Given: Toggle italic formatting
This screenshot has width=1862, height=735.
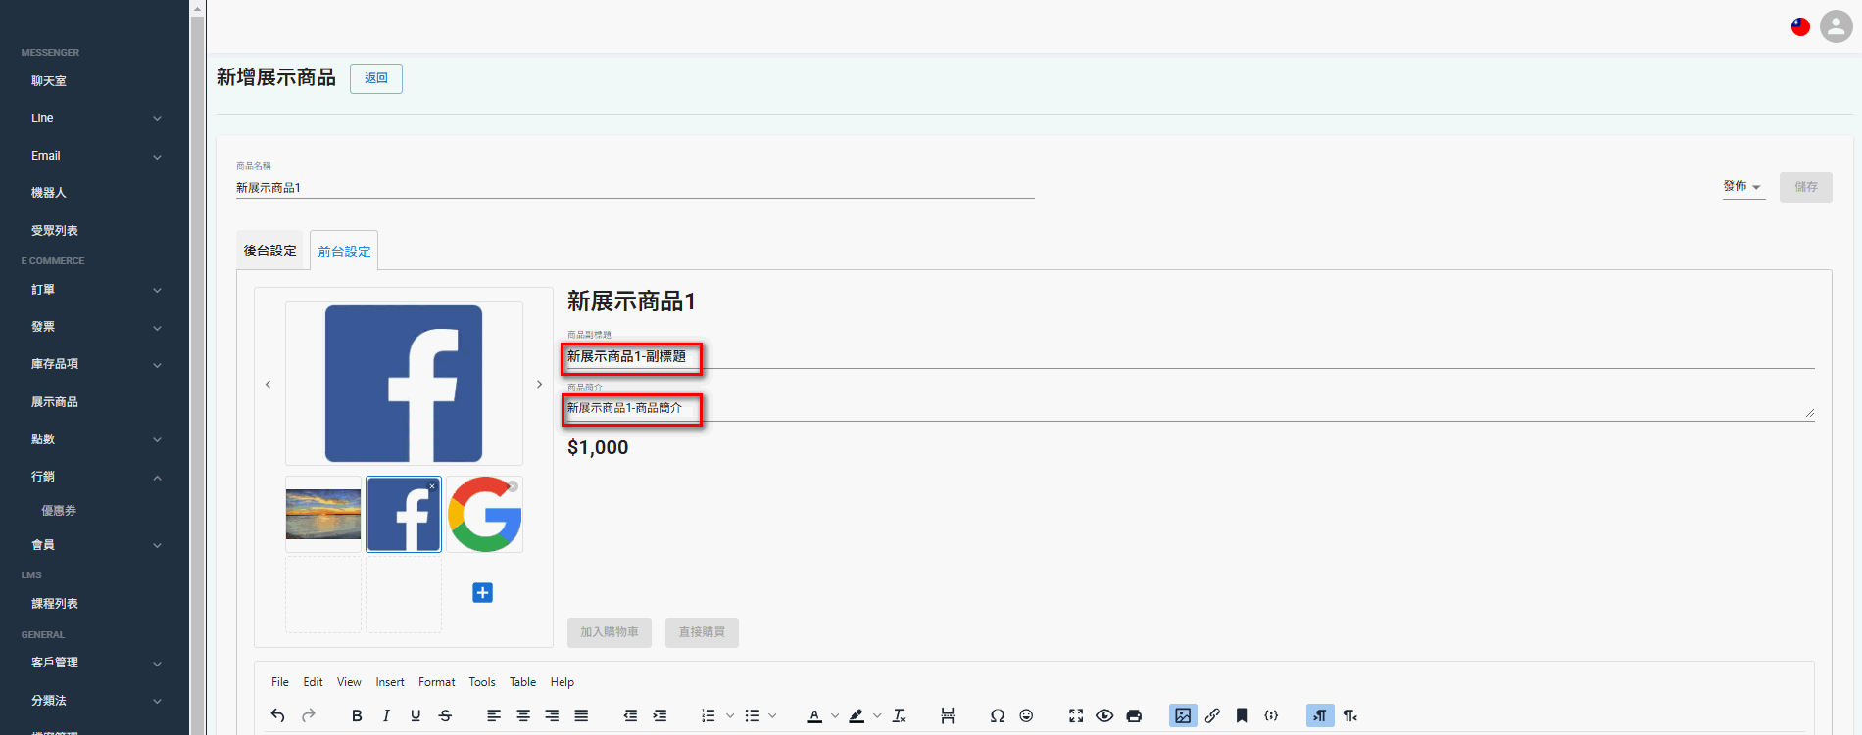Looking at the screenshot, I should [x=386, y=715].
